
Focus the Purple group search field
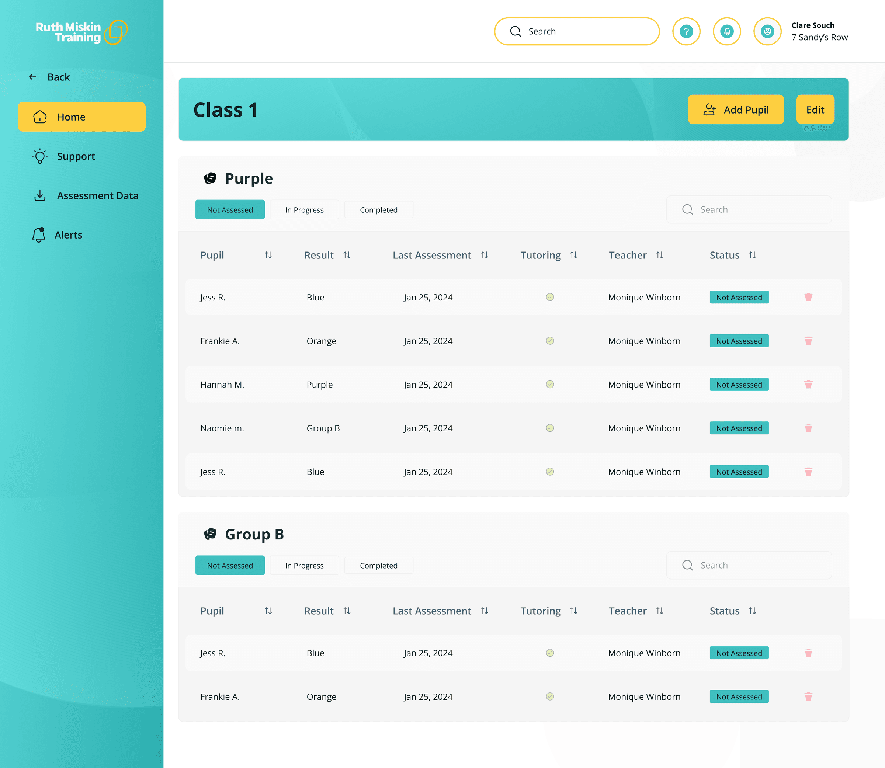click(x=749, y=209)
